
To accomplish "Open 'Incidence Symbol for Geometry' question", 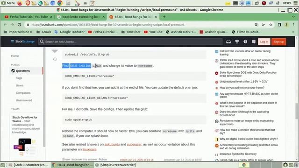I will click(x=238, y=154).
